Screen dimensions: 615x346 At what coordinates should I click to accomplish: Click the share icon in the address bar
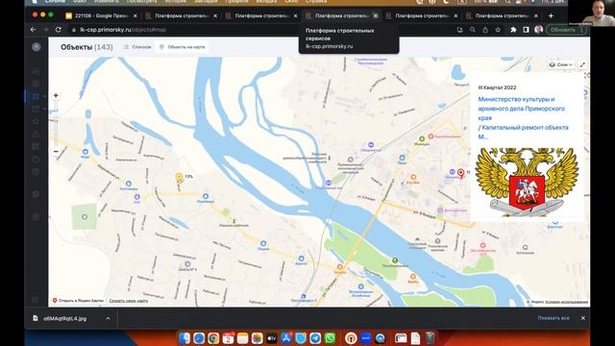pos(485,30)
